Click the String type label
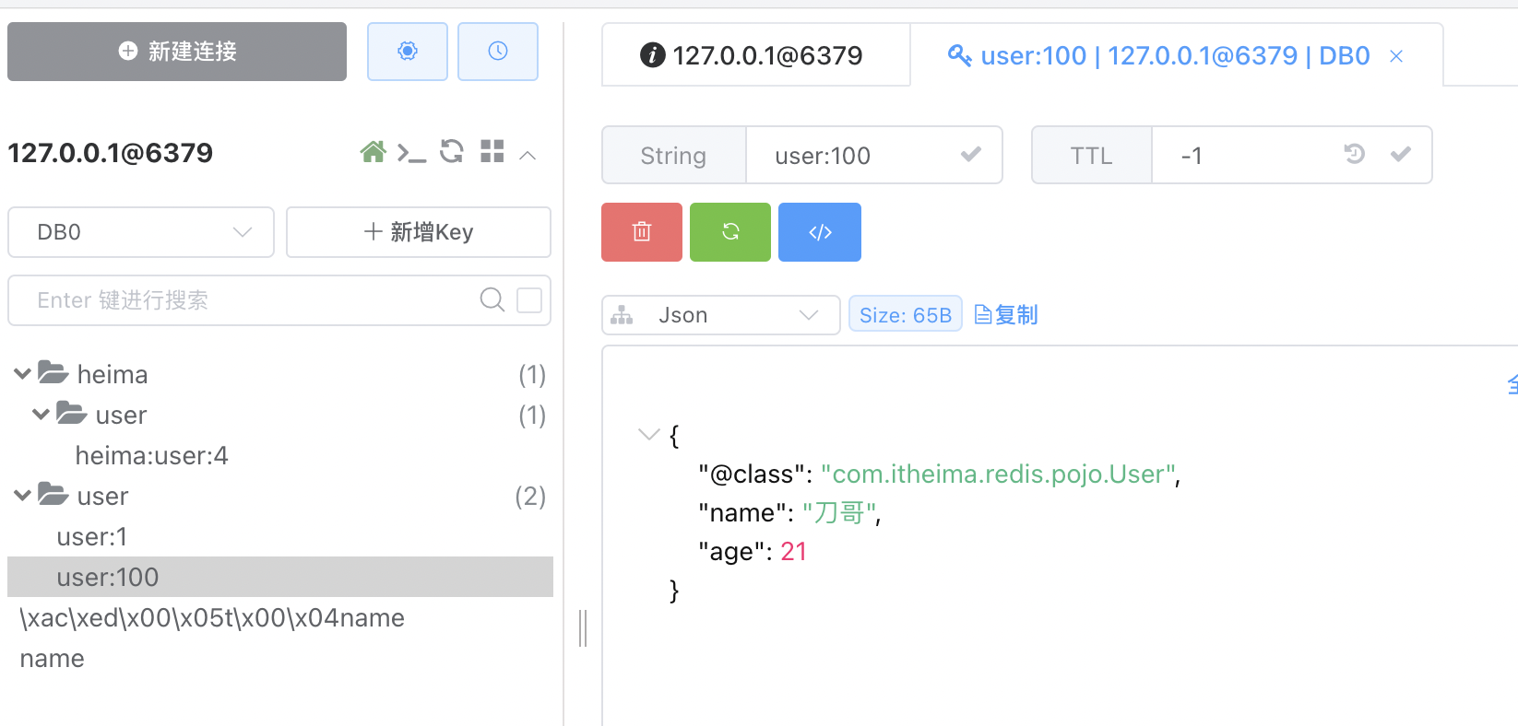 coord(673,156)
